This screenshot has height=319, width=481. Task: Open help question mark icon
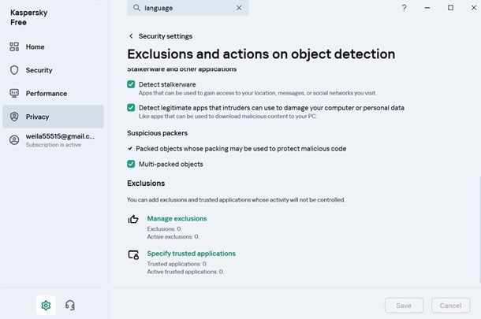(x=404, y=8)
